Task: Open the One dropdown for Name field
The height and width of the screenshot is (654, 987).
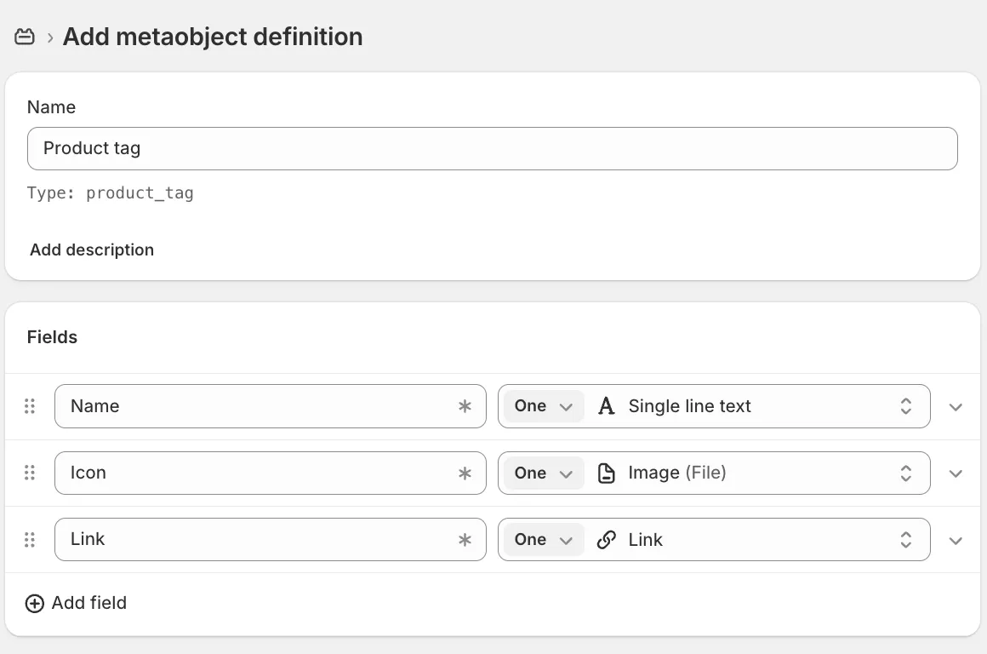Action: click(x=543, y=406)
